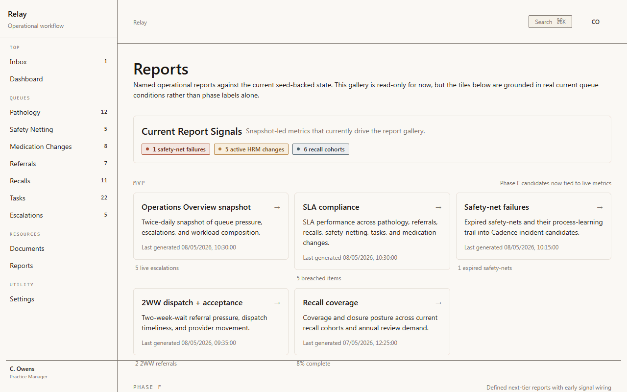Open the Referrals queue
627x392 pixels.
coord(58,164)
